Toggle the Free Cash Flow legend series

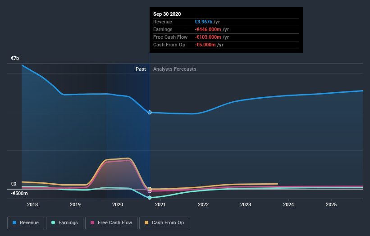111,223
